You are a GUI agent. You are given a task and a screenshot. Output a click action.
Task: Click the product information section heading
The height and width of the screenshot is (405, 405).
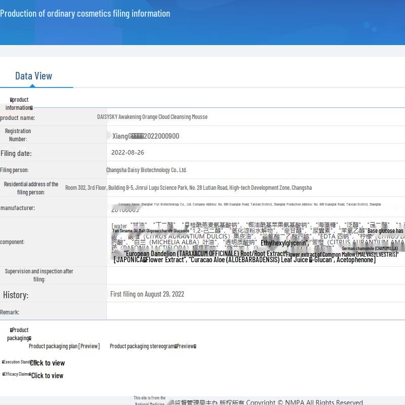point(19,104)
